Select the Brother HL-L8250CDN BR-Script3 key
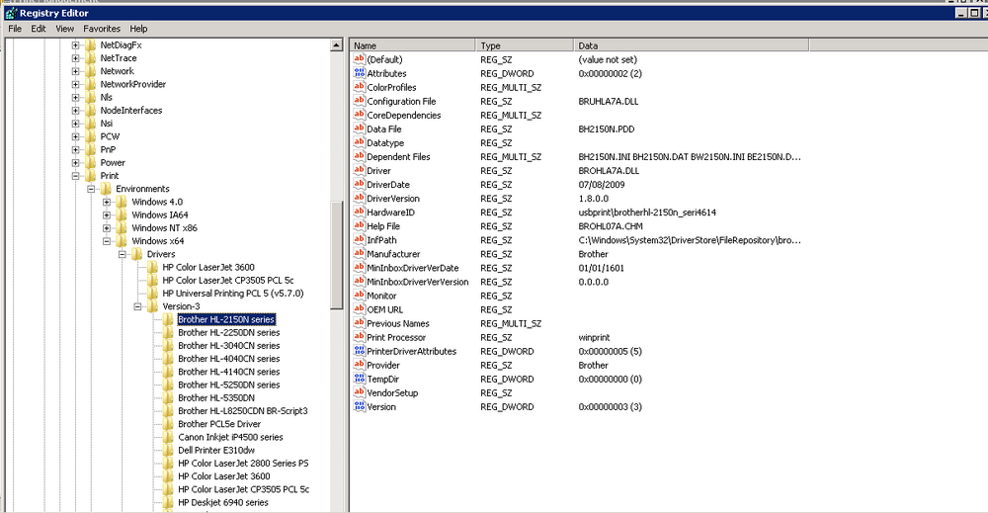 (x=243, y=411)
